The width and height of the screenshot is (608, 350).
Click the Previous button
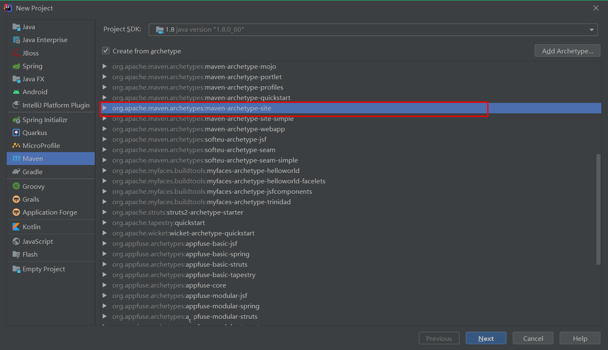tap(439, 338)
